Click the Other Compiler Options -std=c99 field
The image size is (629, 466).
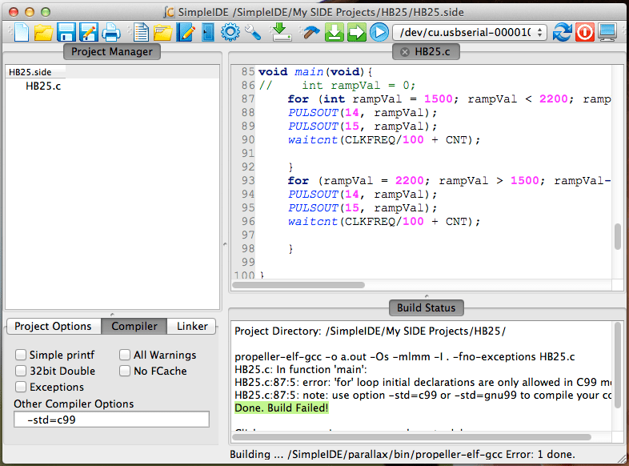click(x=111, y=420)
